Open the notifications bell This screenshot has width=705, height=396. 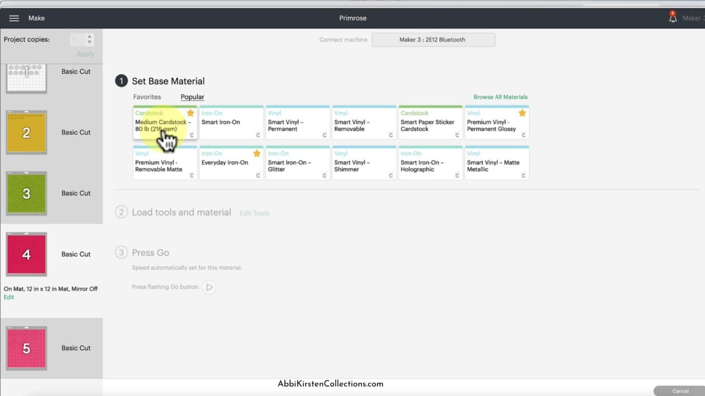click(672, 17)
